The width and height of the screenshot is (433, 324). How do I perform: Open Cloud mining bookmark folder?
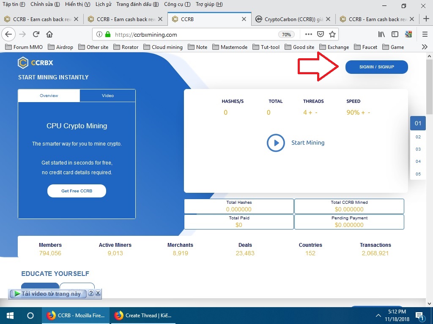(163, 47)
